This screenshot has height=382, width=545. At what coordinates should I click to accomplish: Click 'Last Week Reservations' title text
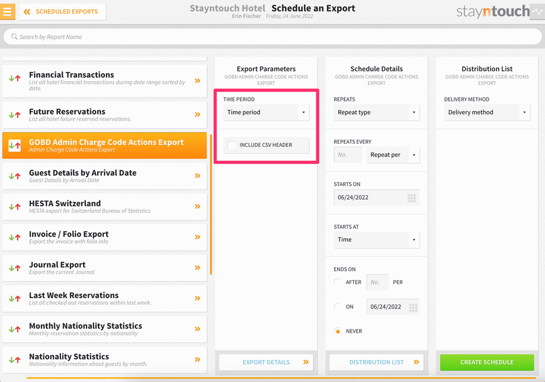point(73,295)
